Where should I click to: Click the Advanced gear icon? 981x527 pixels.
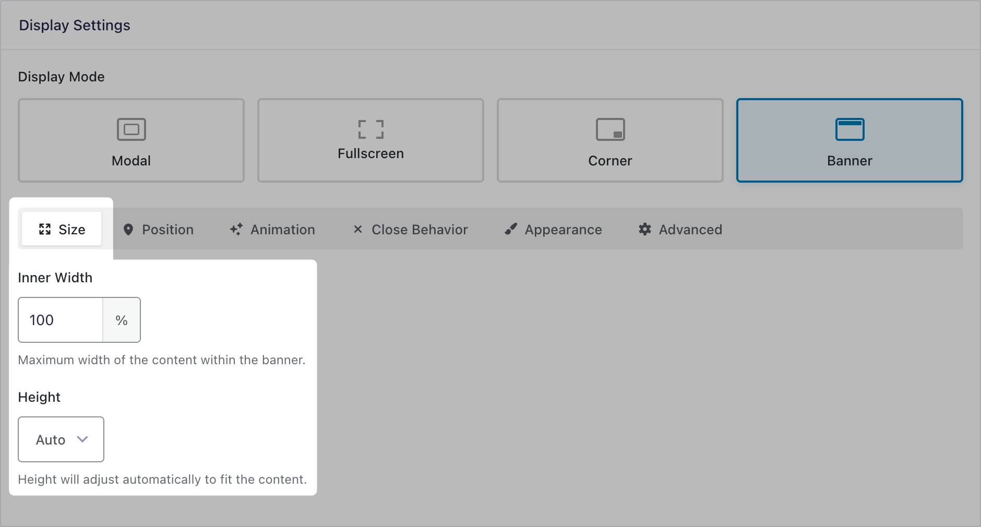point(645,230)
